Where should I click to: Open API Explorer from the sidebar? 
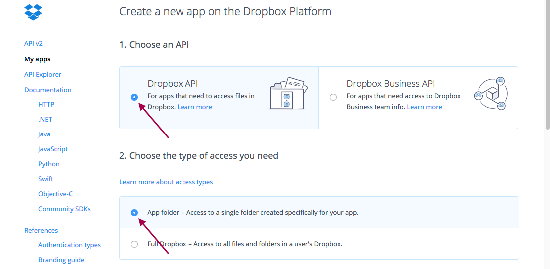pyautogui.click(x=43, y=75)
